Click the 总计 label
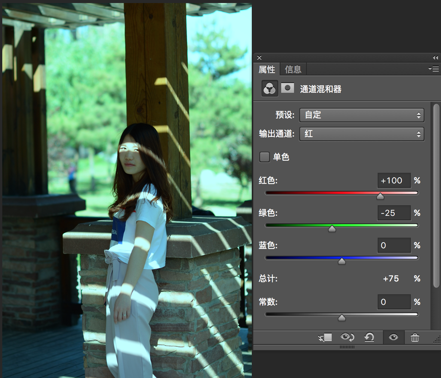Viewport: 441px width, 378px height. click(x=268, y=279)
